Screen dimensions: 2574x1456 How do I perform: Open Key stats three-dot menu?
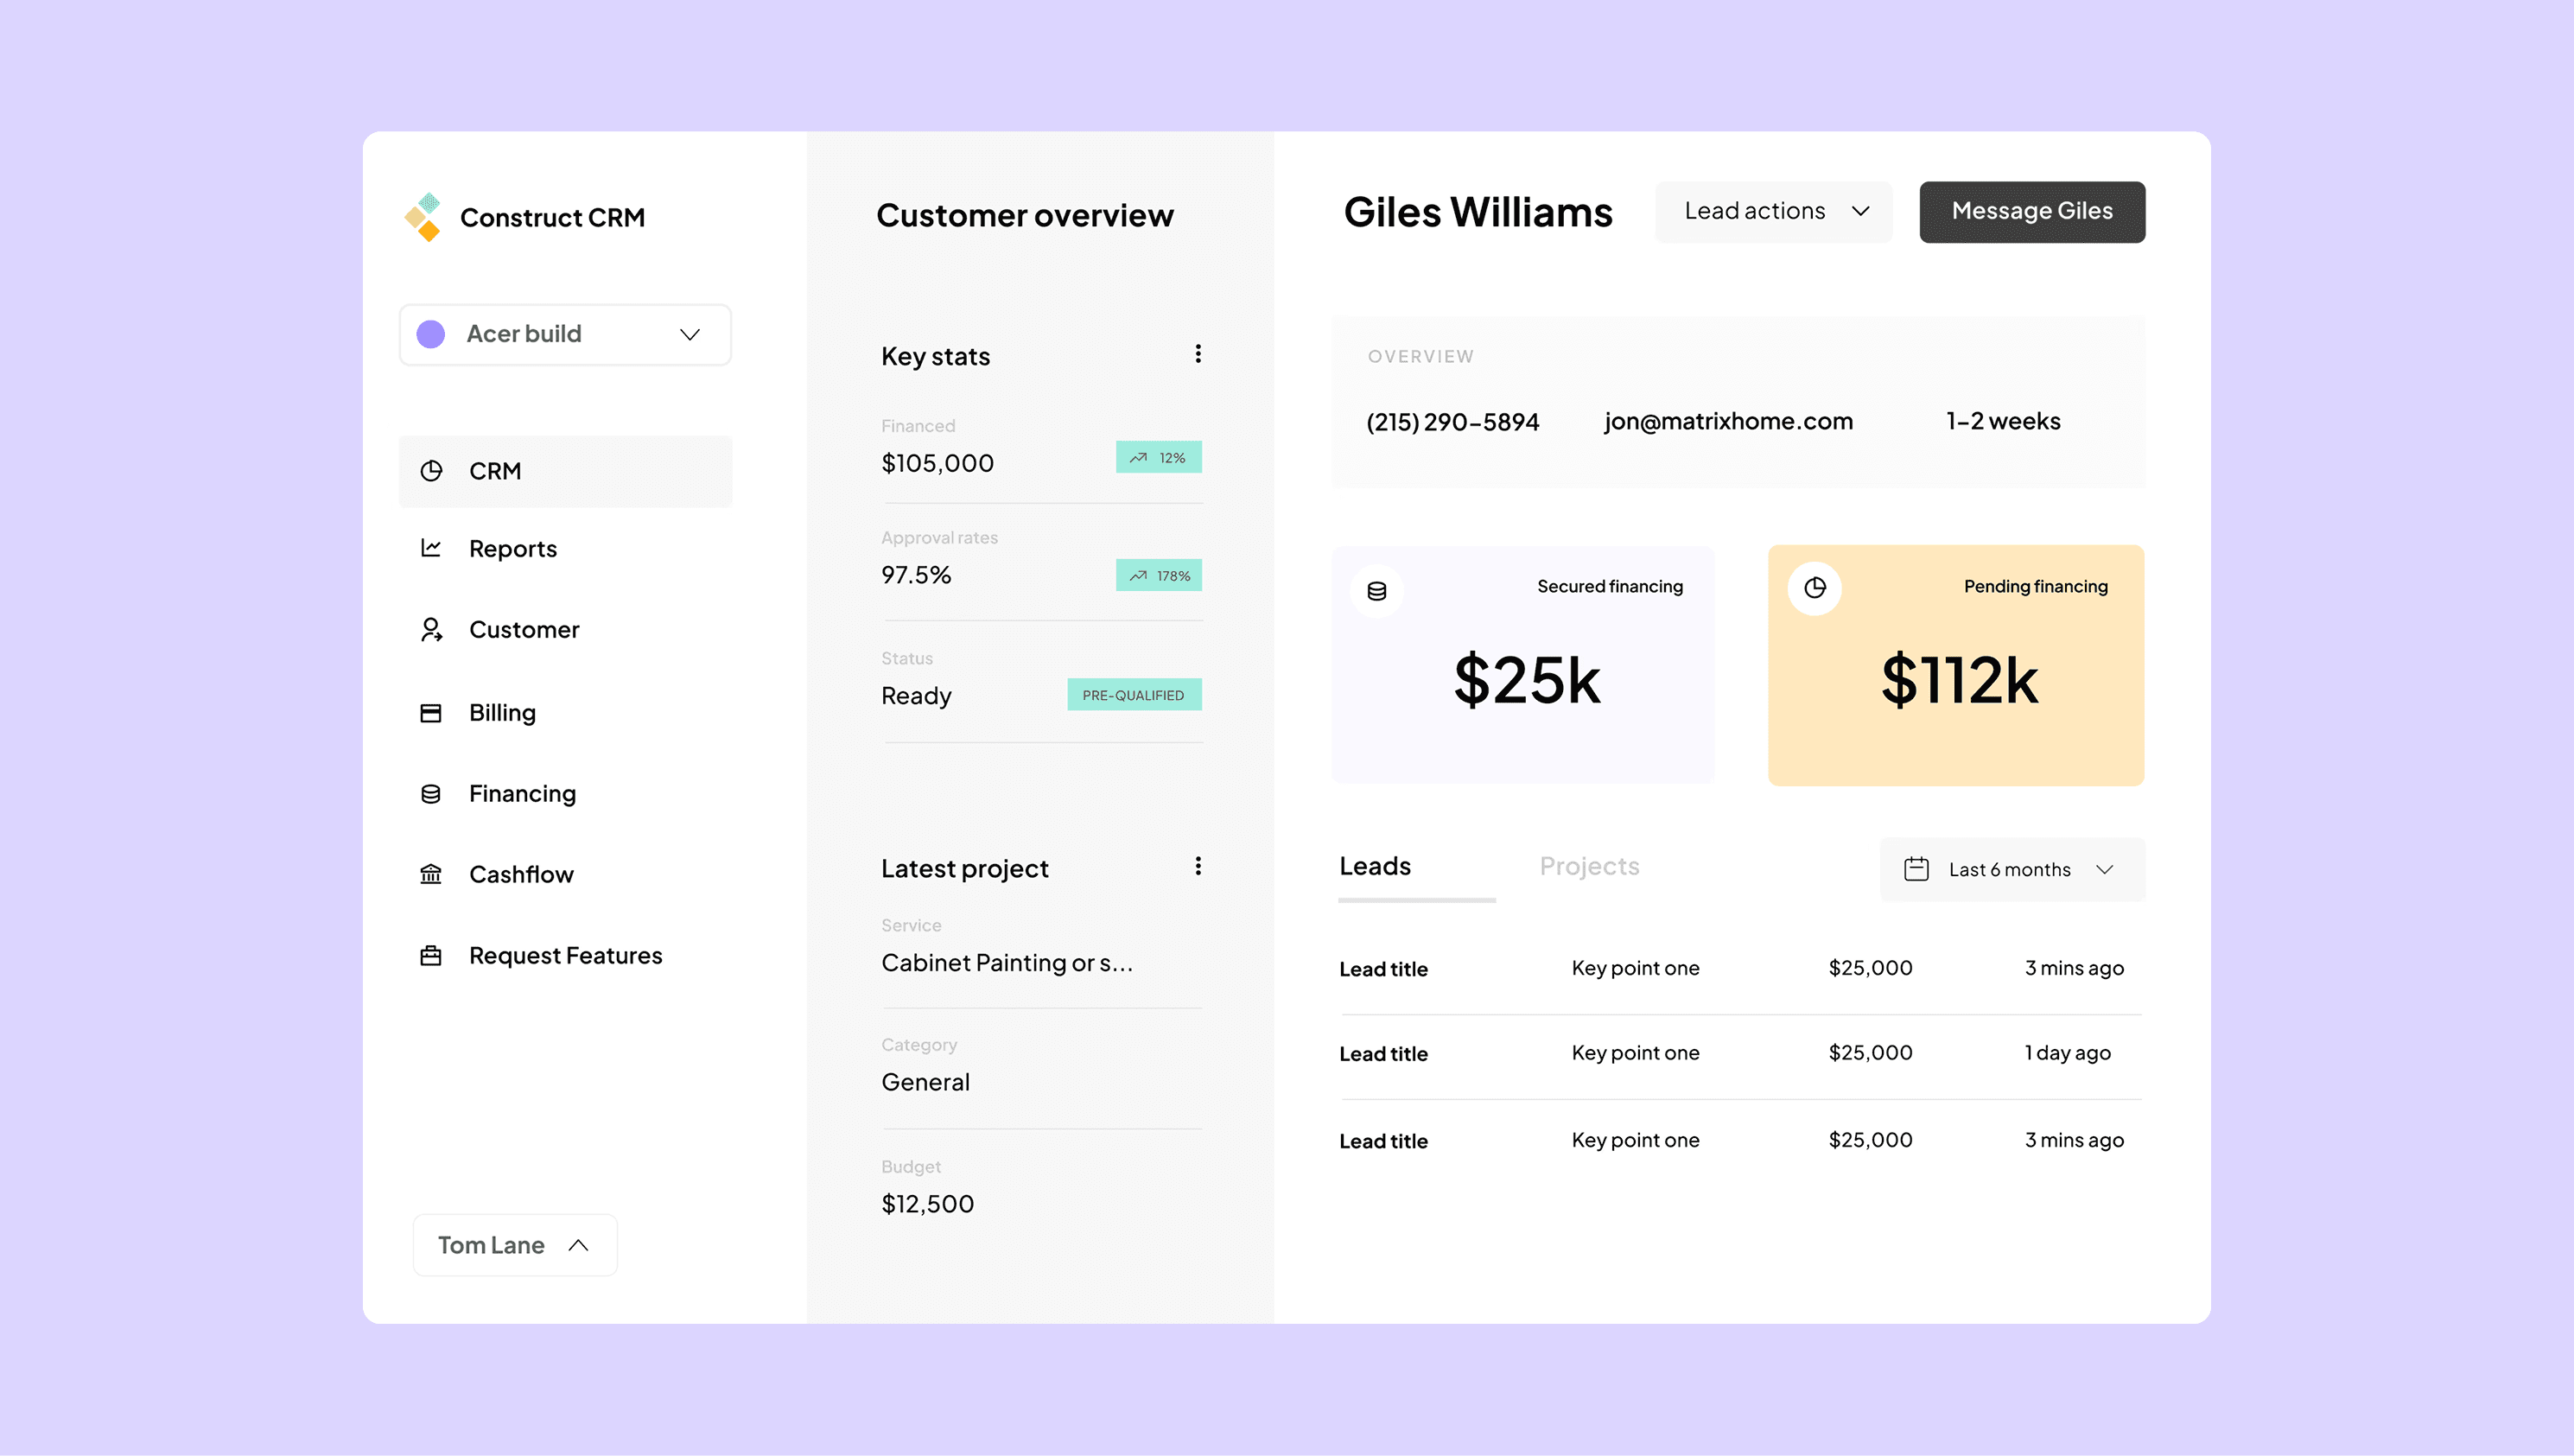pos(1198,354)
